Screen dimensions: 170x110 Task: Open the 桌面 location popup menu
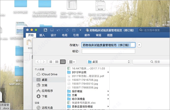pos(109,62)
